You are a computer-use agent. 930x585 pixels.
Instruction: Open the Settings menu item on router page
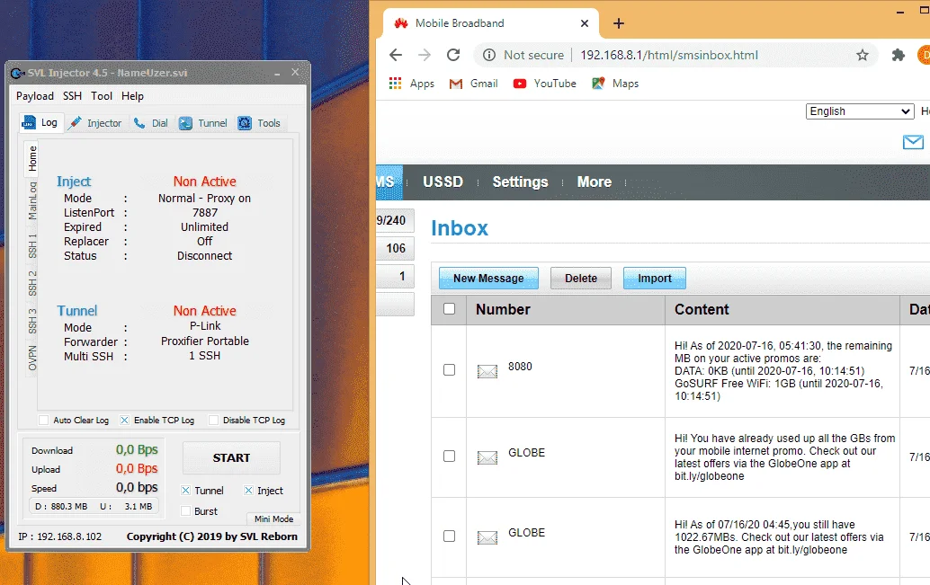(520, 182)
